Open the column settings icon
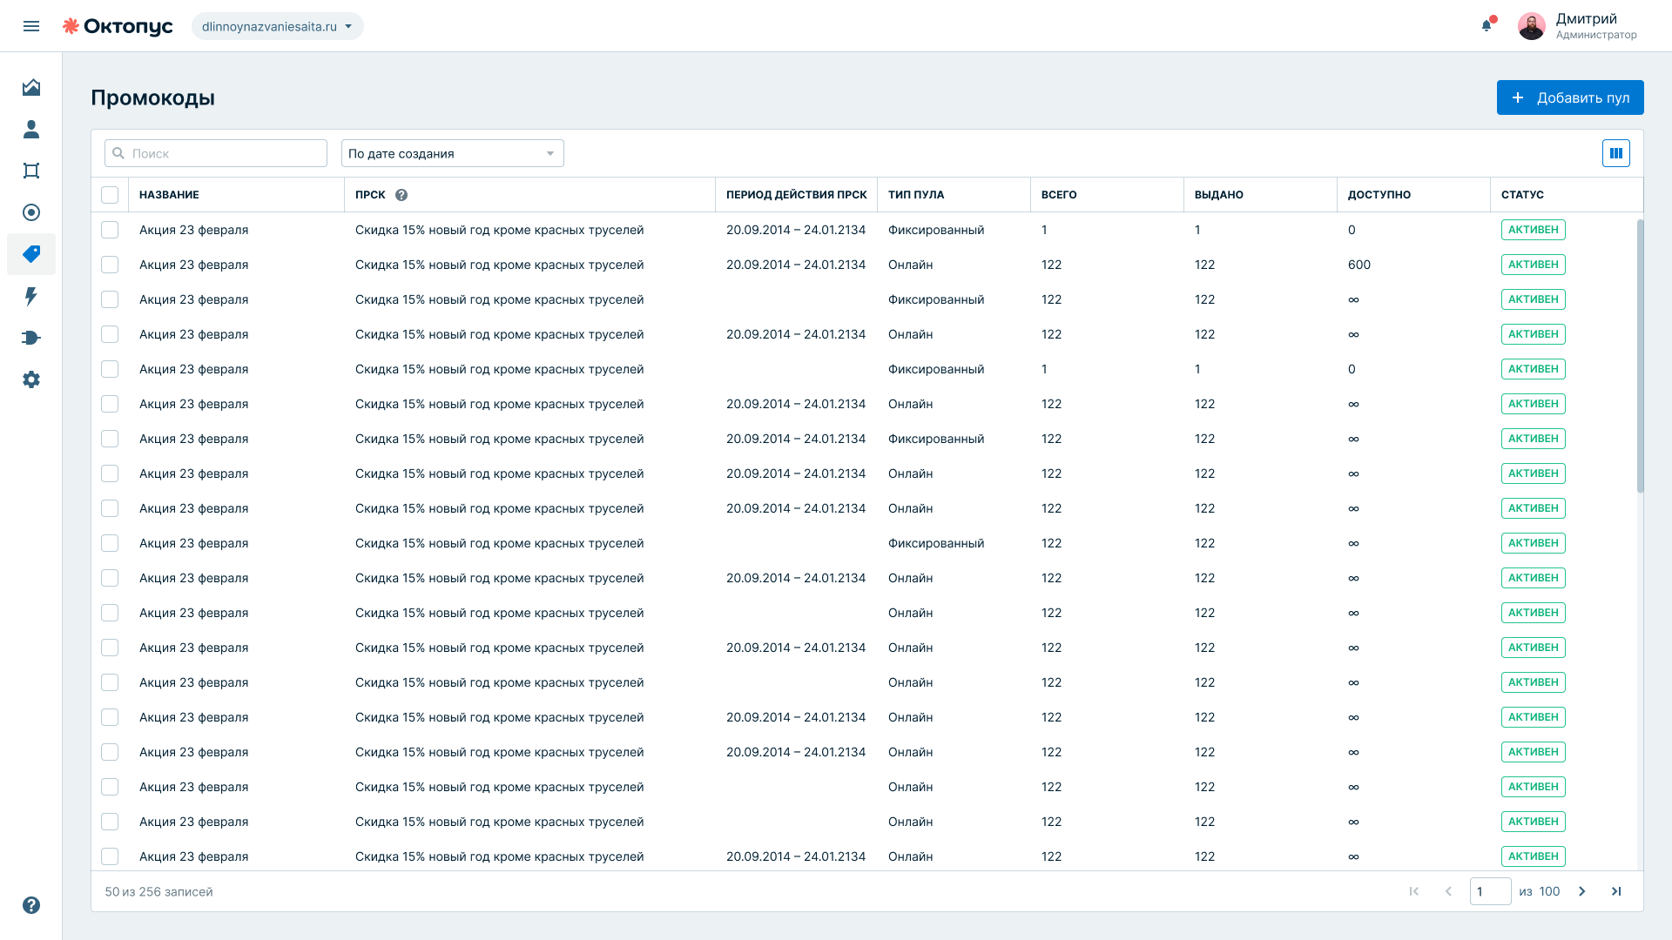This screenshot has height=940, width=1672. click(x=1616, y=153)
